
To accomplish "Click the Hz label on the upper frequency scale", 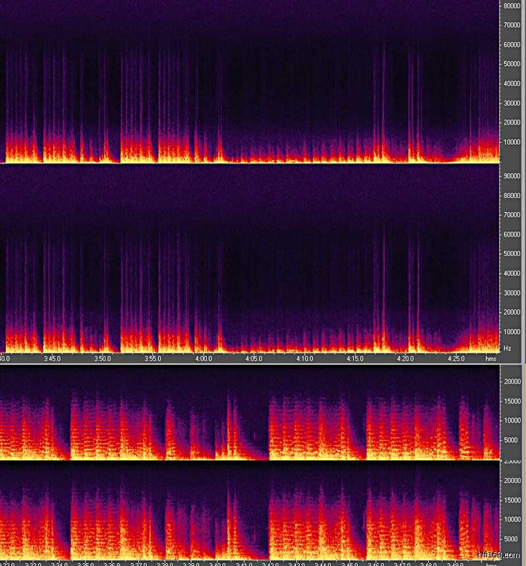I will 507,347.
